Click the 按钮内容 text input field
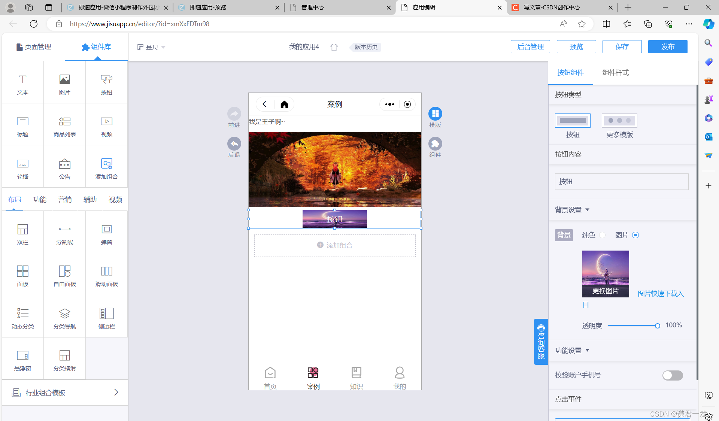 click(x=621, y=182)
